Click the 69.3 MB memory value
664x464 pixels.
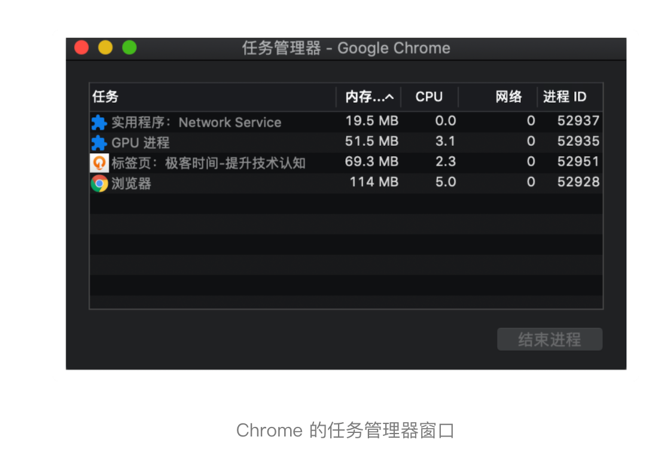click(372, 161)
